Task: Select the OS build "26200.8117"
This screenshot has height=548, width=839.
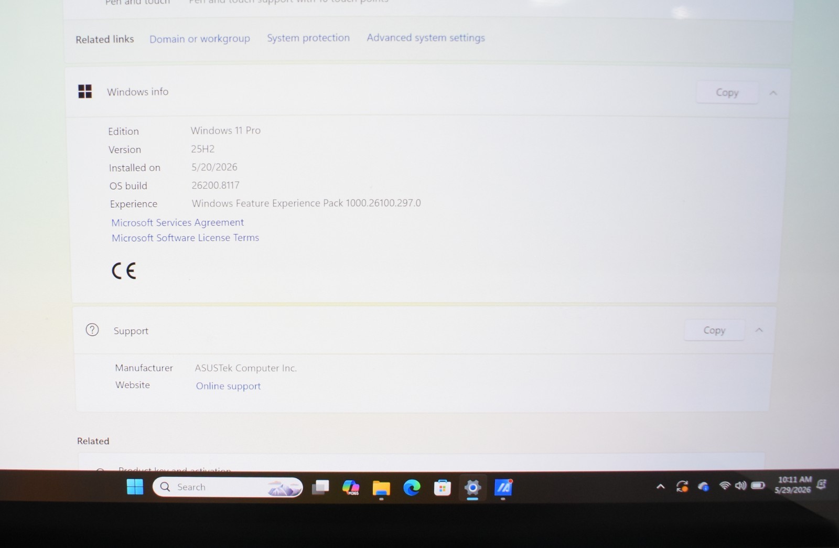Action: (216, 185)
